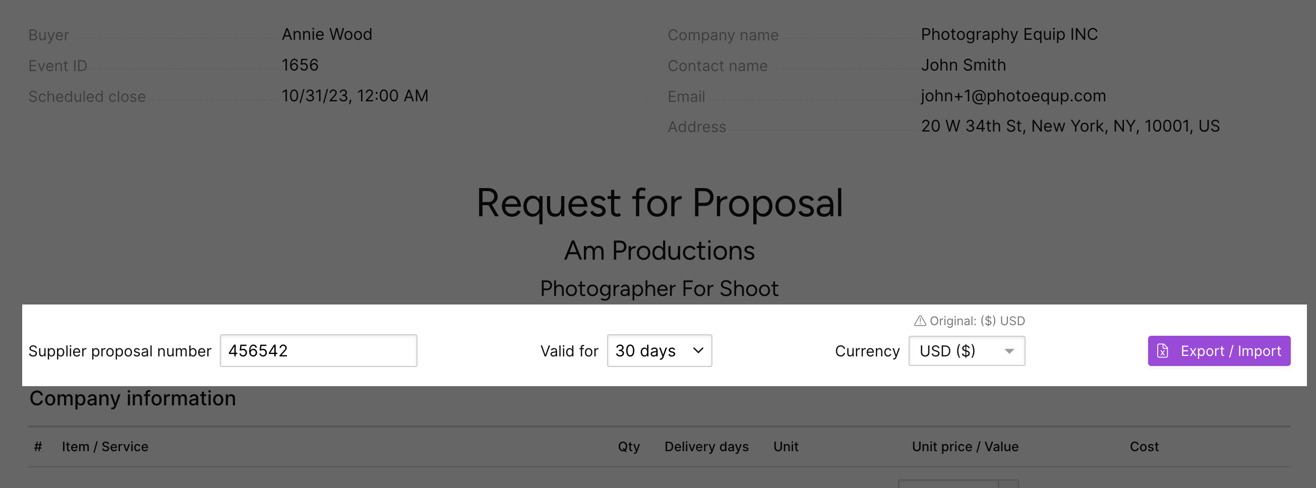1316x488 pixels.
Task: Click the john+1@photoequp.com email address
Action: (1013, 96)
